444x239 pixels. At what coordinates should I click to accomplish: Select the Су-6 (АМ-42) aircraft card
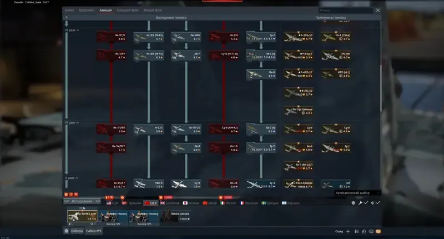224,130
